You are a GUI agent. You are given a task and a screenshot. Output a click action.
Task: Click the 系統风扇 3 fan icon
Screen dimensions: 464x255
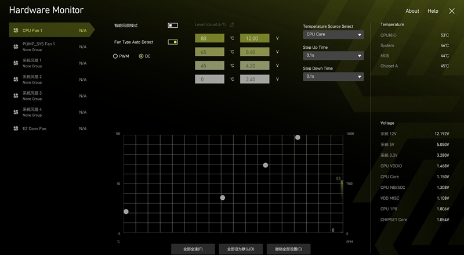tap(16, 95)
